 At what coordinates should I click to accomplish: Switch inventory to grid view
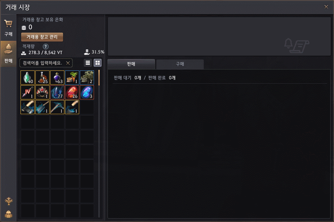click(x=97, y=63)
